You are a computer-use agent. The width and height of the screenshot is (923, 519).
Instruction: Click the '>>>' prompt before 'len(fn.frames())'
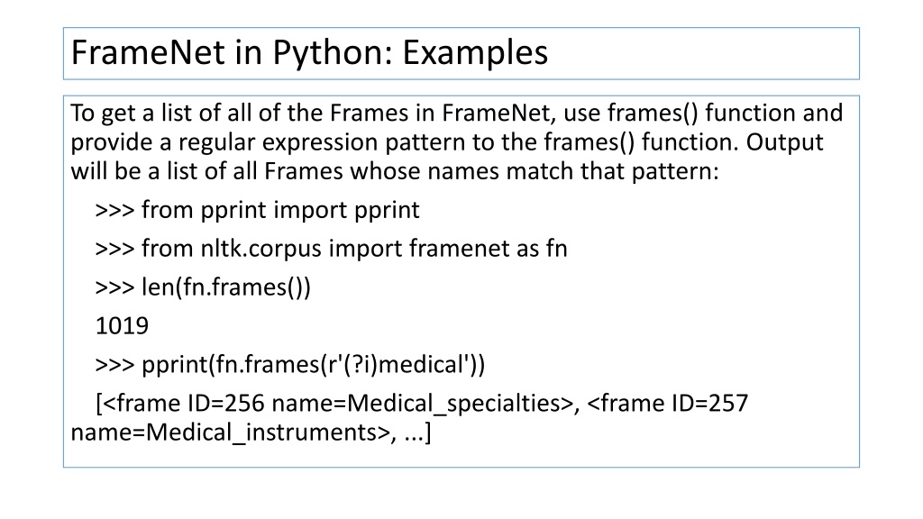pos(114,287)
